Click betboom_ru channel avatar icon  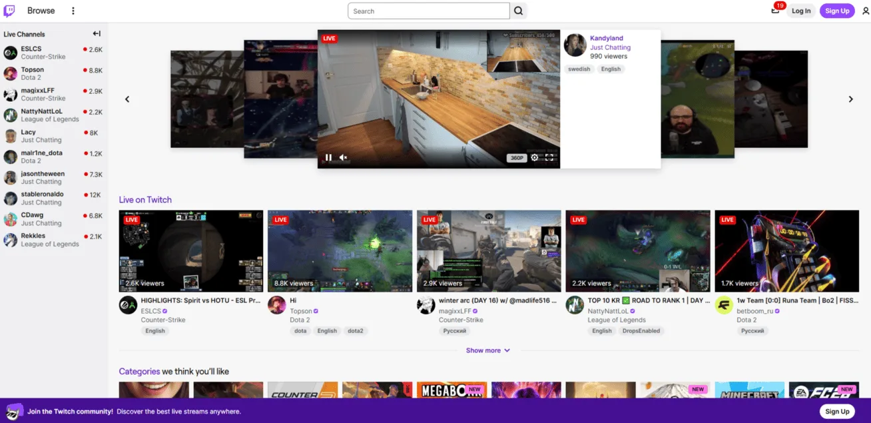tap(724, 306)
